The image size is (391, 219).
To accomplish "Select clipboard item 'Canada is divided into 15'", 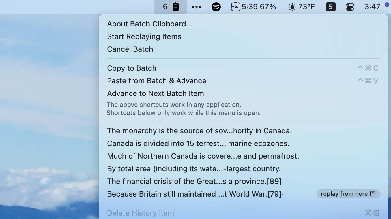I will [244, 143].
